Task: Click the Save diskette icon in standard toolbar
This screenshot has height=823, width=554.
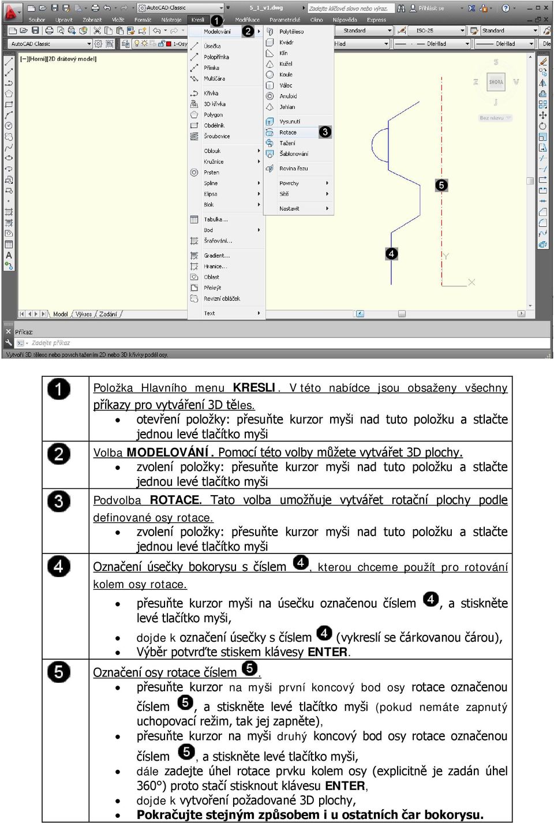Action: [x=35, y=31]
